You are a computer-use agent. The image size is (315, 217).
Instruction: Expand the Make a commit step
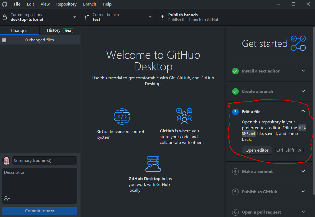(x=303, y=171)
